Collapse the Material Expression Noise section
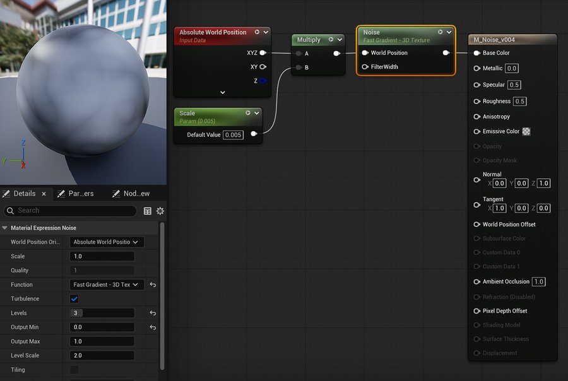The height and width of the screenshot is (381, 568). [x=5, y=228]
